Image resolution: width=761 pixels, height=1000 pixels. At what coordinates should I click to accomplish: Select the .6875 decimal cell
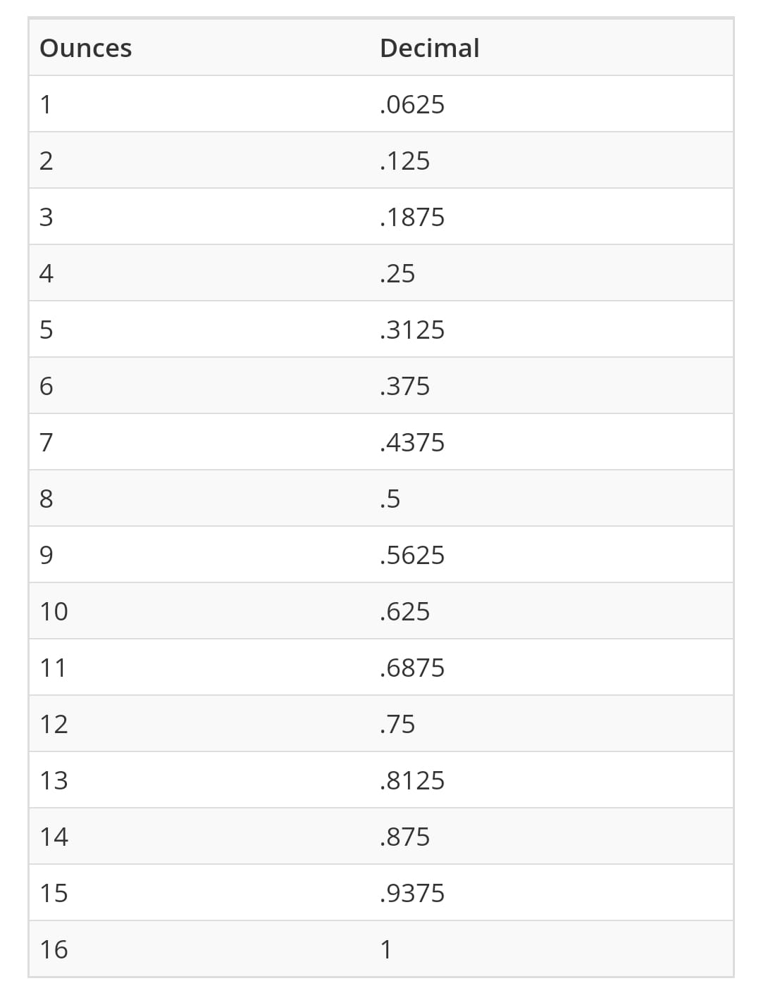(412, 668)
